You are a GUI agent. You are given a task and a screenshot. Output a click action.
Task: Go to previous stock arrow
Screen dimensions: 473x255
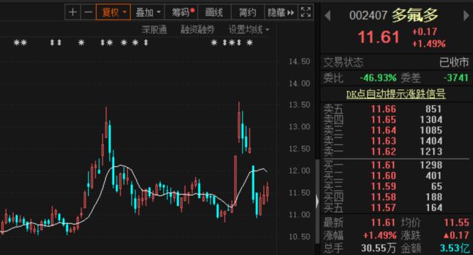(328, 15)
